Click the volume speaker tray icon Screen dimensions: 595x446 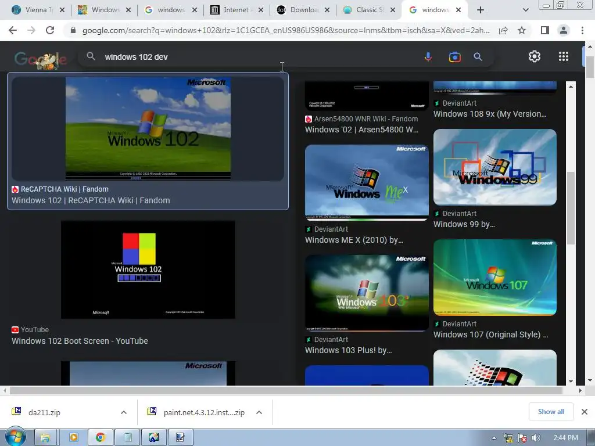point(536,438)
